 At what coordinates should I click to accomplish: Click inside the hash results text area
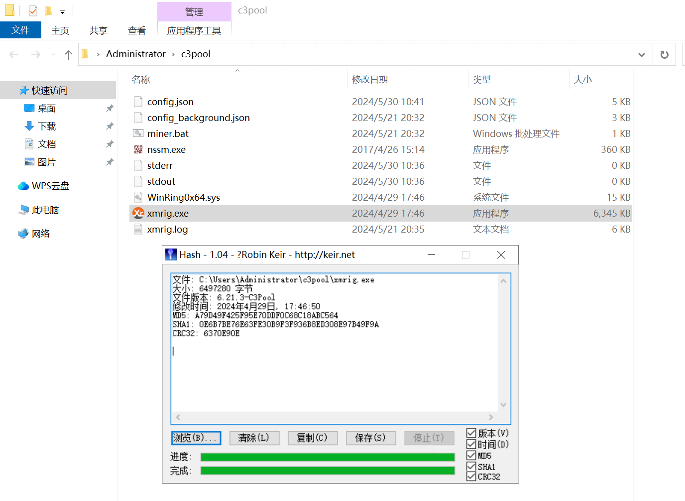[335, 343]
